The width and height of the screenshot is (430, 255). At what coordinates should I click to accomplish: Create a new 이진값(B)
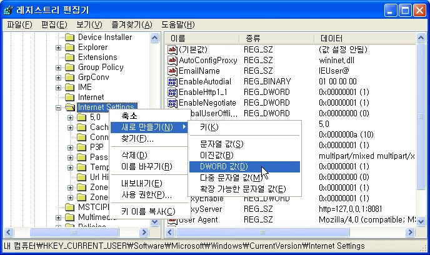pos(244,156)
